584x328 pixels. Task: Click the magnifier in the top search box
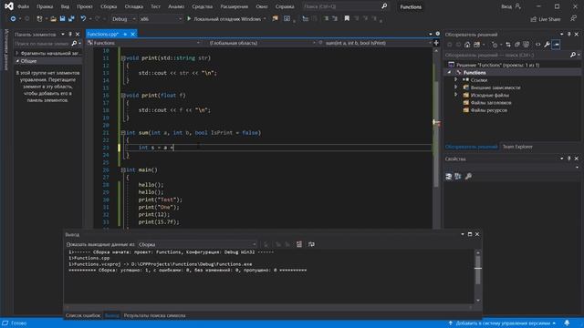[x=384, y=6]
